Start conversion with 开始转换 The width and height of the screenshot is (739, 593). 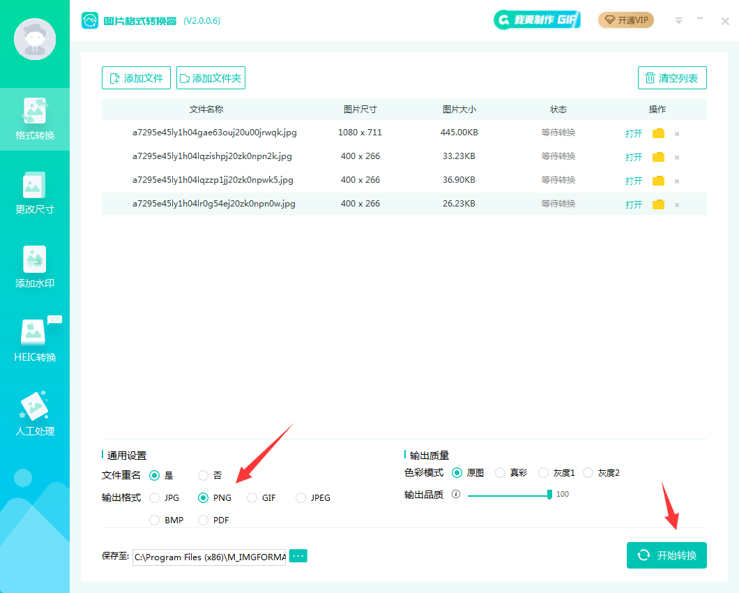(666, 555)
